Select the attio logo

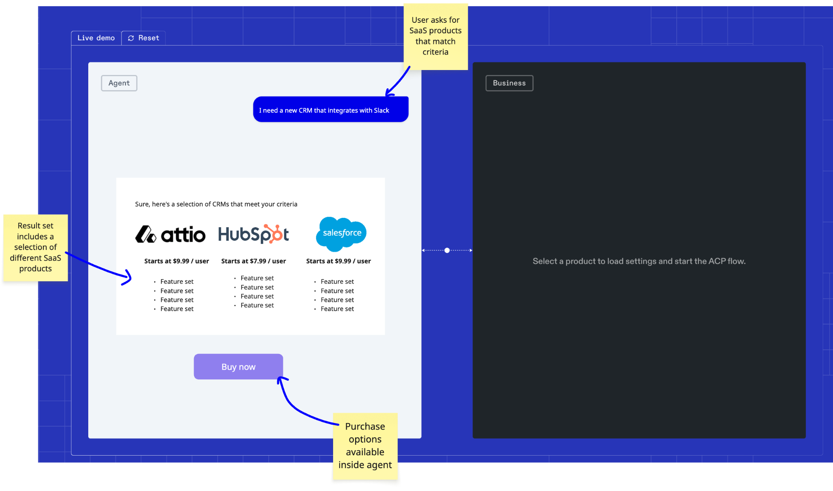point(170,235)
